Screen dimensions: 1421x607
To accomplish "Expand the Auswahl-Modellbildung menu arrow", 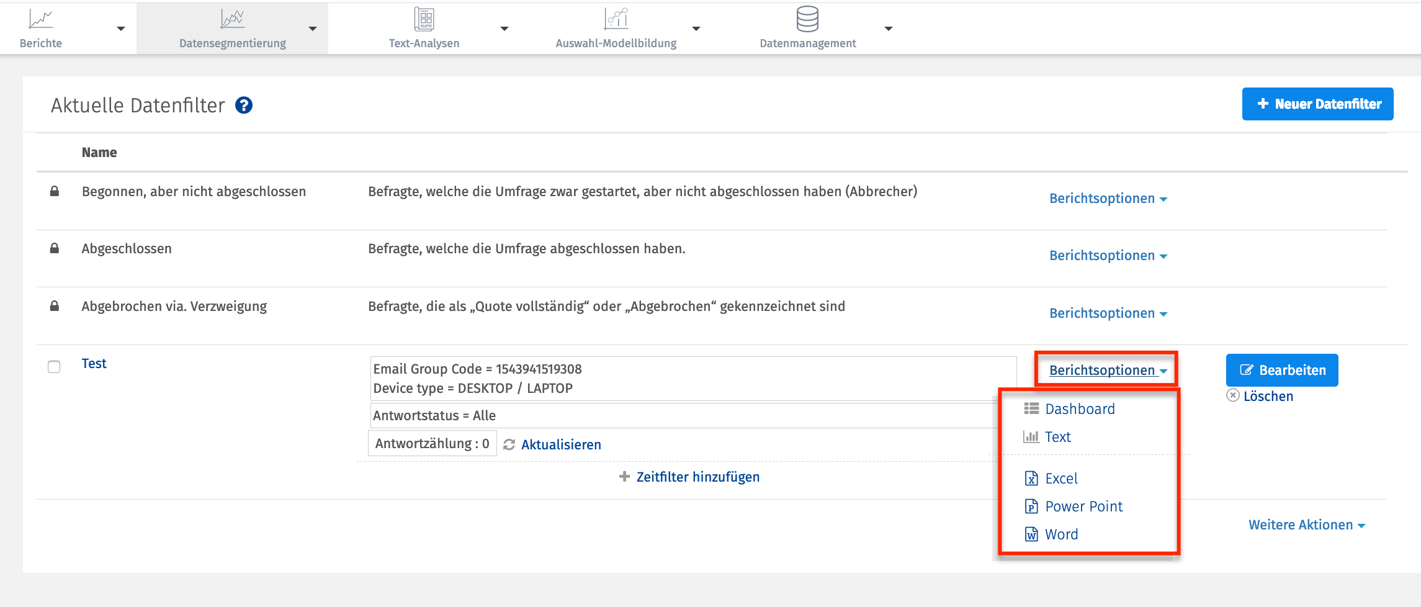I will click(x=696, y=29).
